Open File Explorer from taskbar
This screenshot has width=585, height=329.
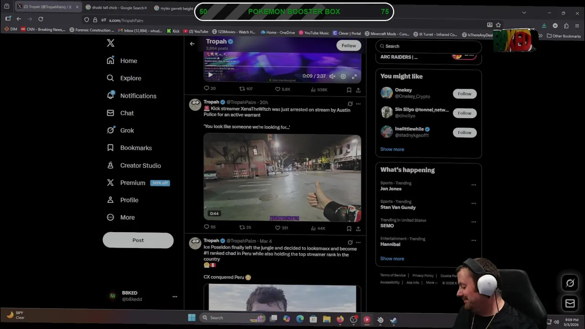pyautogui.click(x=327, y=319)
